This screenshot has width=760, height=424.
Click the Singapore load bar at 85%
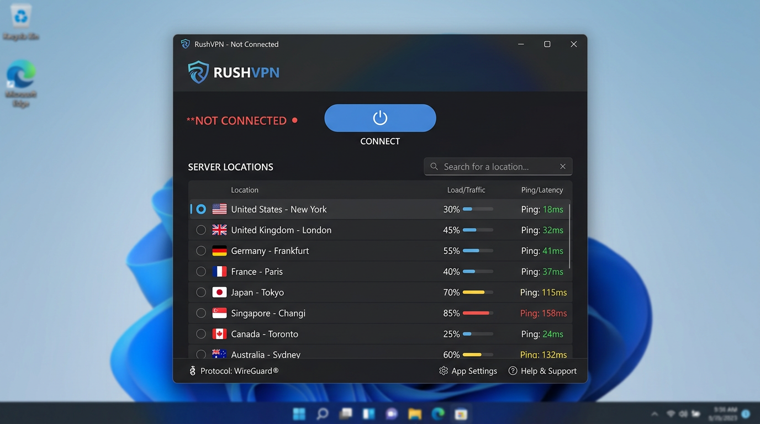478,313
